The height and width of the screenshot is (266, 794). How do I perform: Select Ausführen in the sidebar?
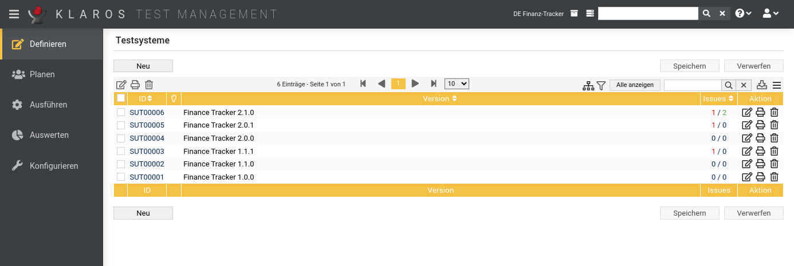click(52, 105)
